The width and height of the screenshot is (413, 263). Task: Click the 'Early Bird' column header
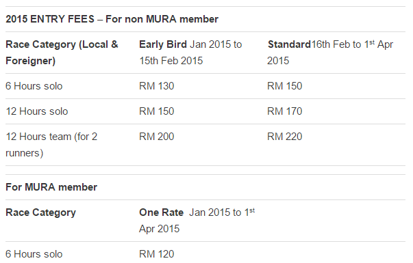tap(163, 44)
